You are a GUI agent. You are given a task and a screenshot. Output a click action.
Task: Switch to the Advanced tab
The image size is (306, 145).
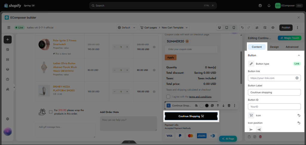click(292, 47)
